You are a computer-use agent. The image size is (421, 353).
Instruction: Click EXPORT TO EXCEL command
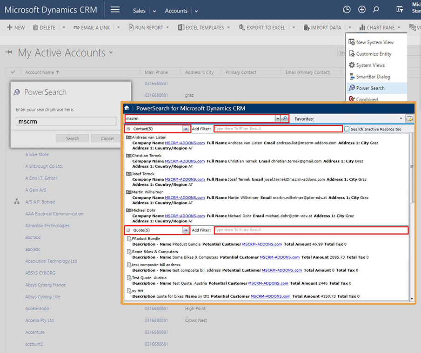coord(262,27)
